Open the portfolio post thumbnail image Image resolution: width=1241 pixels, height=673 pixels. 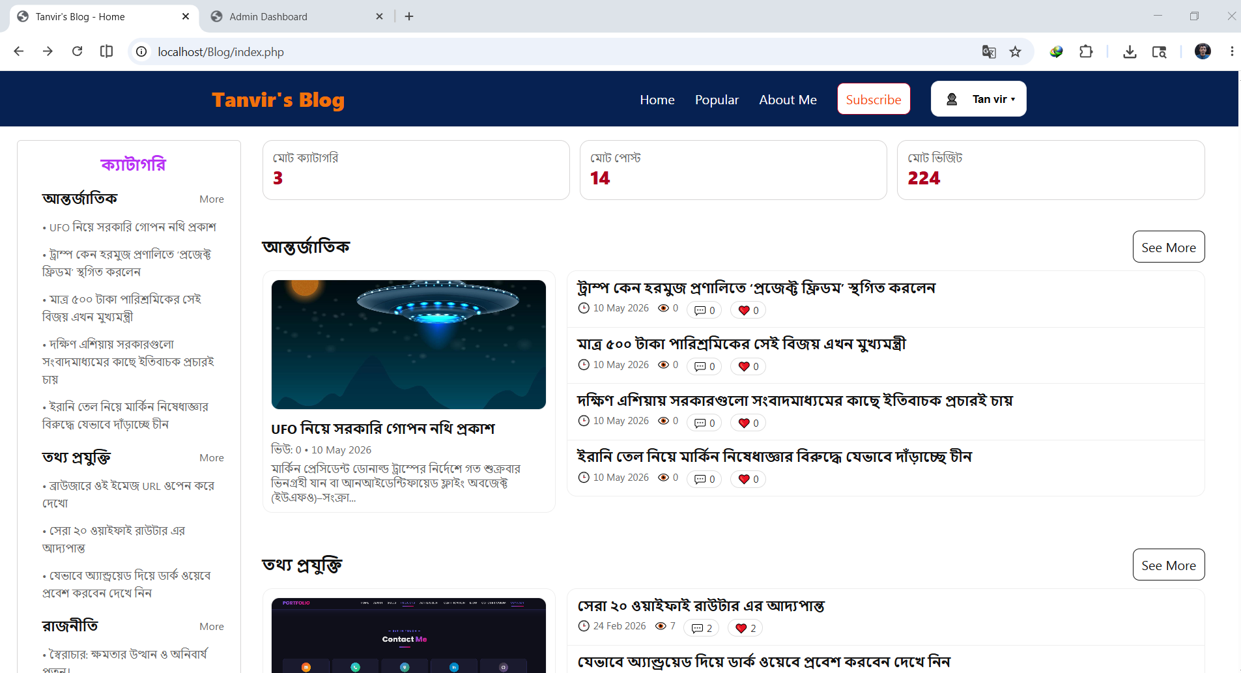coord(408,635)
